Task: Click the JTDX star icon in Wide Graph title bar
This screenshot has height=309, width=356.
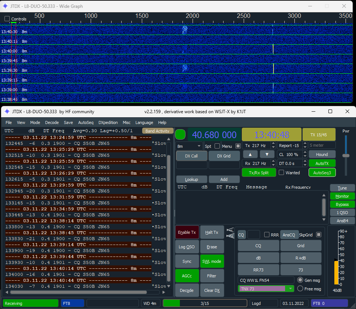Action: (x=5, y=6)
